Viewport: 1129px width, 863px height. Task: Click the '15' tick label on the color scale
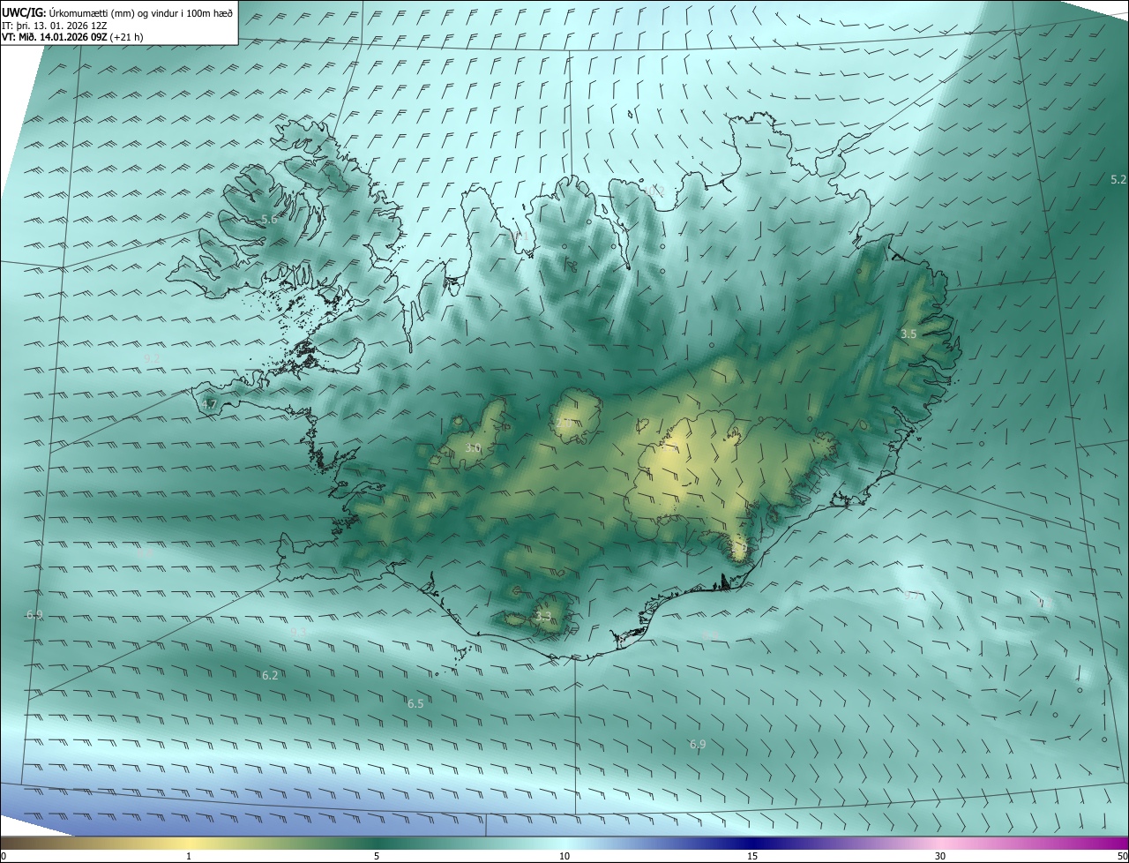click(x=752, y=856)
